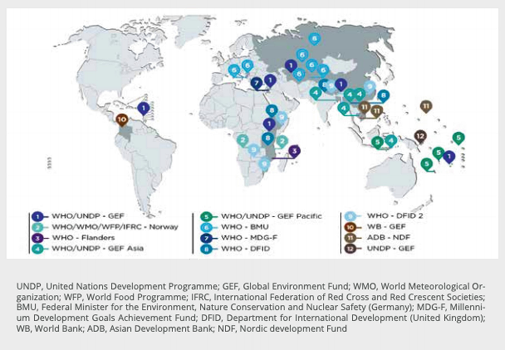Image resolution: width=505 pixels, height=350 pixels.
Task: Click the number 1 marker in the Caribbean
Action: pos(144,109)
